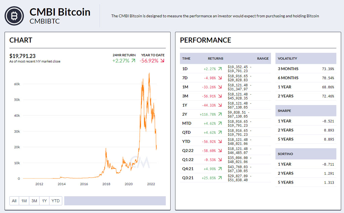Click the up arrow in the 1D row
This screenshot has width=344, height=213.
(220, 69)
